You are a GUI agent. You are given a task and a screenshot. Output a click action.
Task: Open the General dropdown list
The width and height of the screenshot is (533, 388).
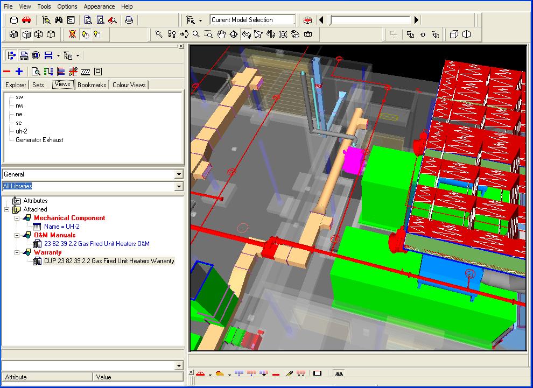coord(179,174)
